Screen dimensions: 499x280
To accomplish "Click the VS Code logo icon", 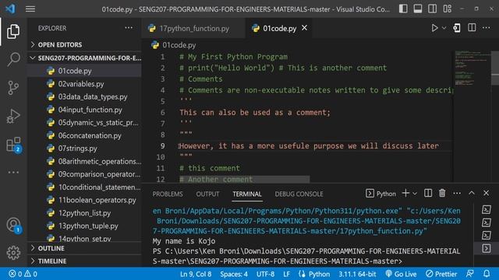I will (x=10, y=9).
